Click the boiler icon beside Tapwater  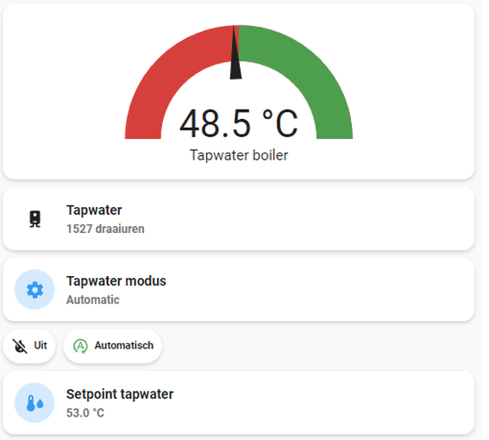pos(34,219)
